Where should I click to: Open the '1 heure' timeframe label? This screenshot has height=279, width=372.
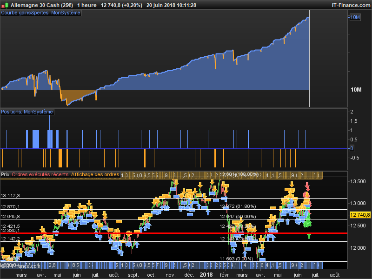87,5
